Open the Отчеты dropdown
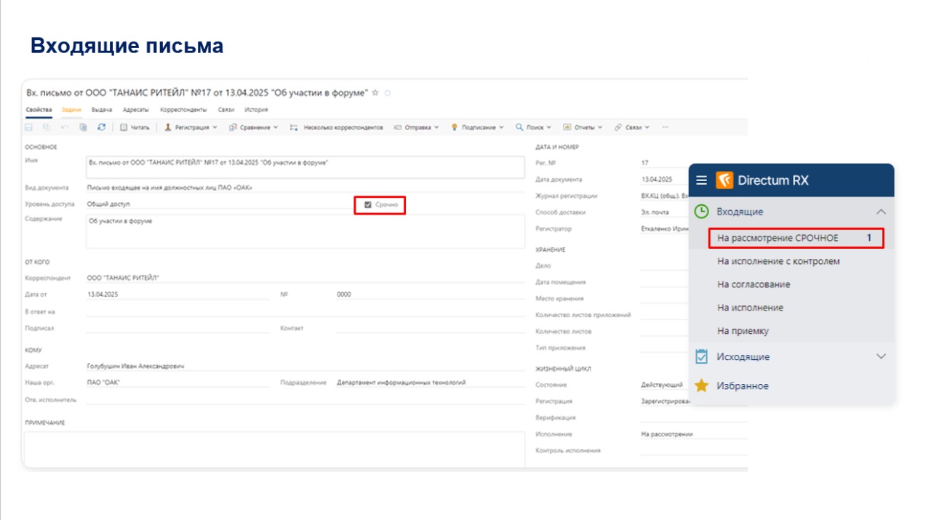 583,127
